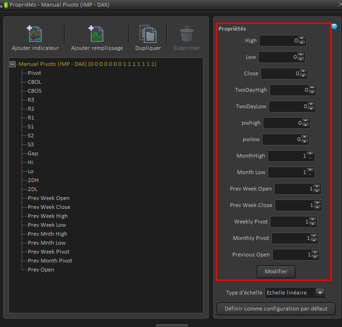Image resolution: width=342 pixels, height=327 pixels.
Task: Select the 2DH tree item
Action: click(33, 180)
